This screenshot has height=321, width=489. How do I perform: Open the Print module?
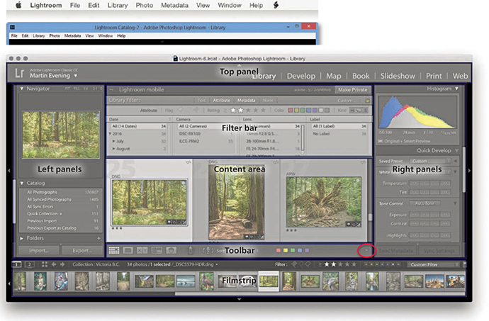434,76
